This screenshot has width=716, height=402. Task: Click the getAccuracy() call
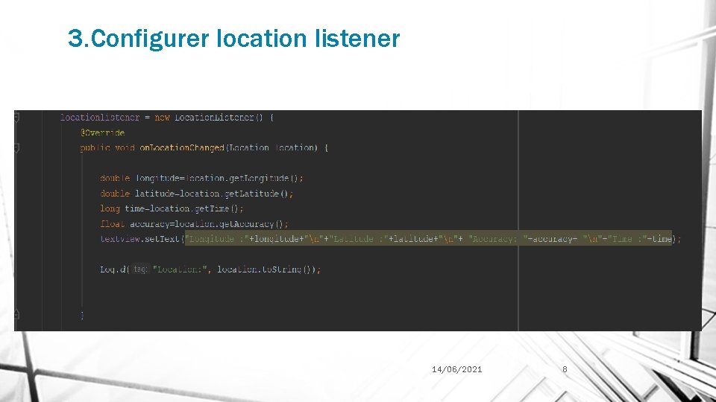(251, 224)
